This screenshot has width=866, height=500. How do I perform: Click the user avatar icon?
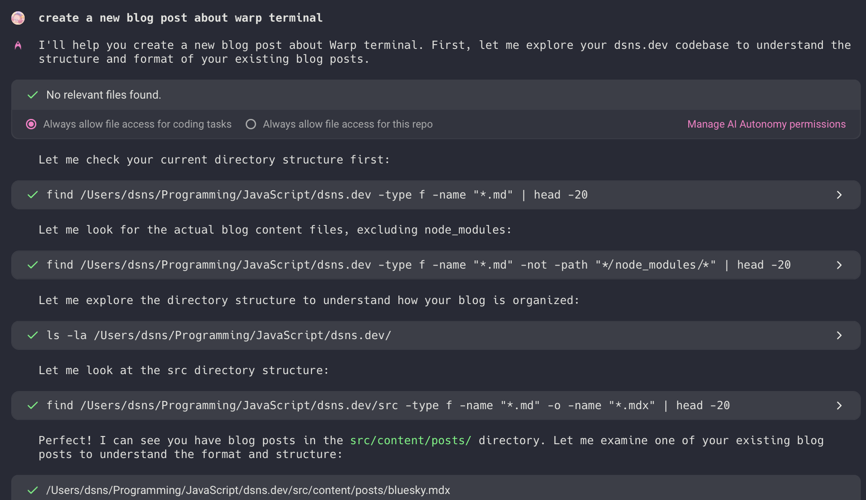coord(18,18)
